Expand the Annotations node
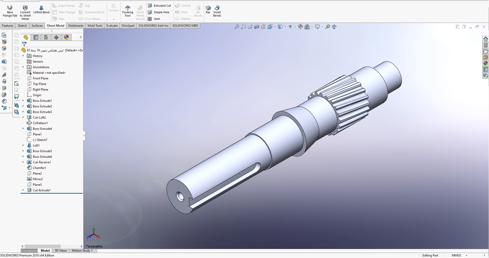This screenshot has width=489, height=258. (x=23, y=67)
